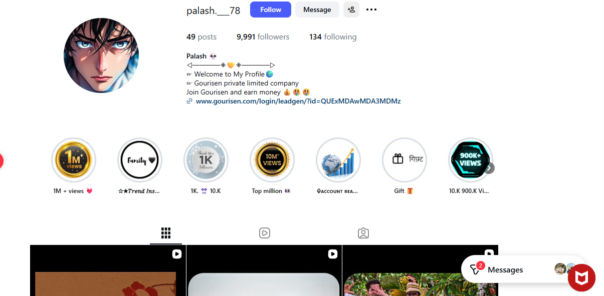
Task: Open the floating Messages panel
Action: [x=523, y=269]
